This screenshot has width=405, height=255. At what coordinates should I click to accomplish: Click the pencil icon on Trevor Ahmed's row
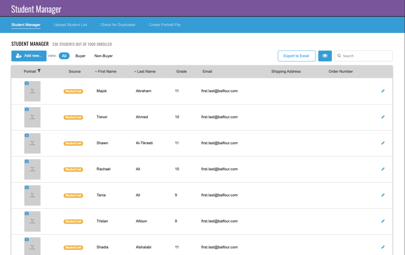(x=383, y=117)
